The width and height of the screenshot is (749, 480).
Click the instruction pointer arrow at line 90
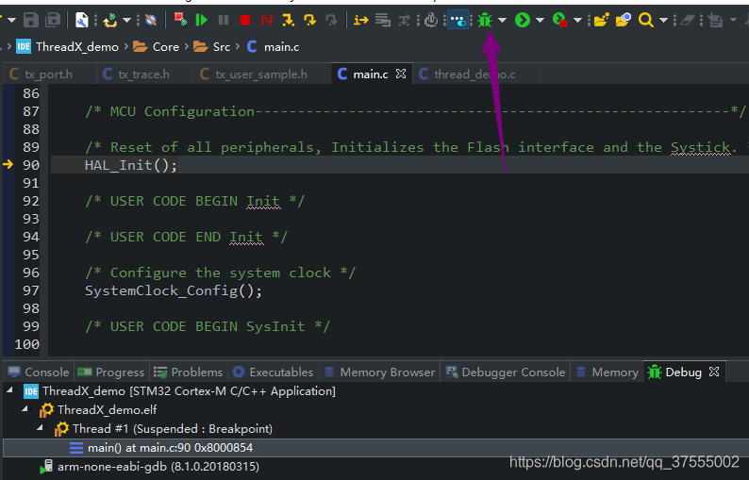pos(8,164)
